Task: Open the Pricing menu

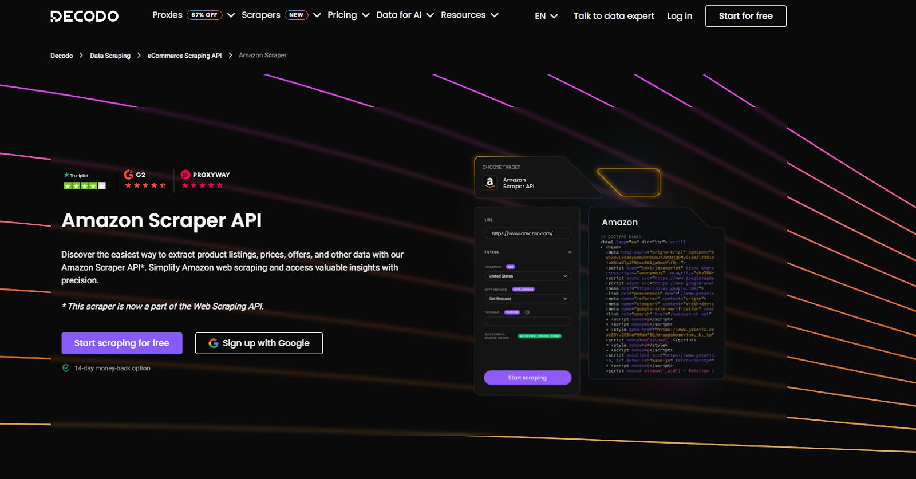Action: coord(342,15)
